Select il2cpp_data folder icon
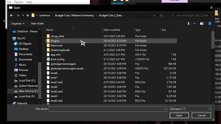The height and width of the screenshot is (124, 221). [x=48, y=36]
